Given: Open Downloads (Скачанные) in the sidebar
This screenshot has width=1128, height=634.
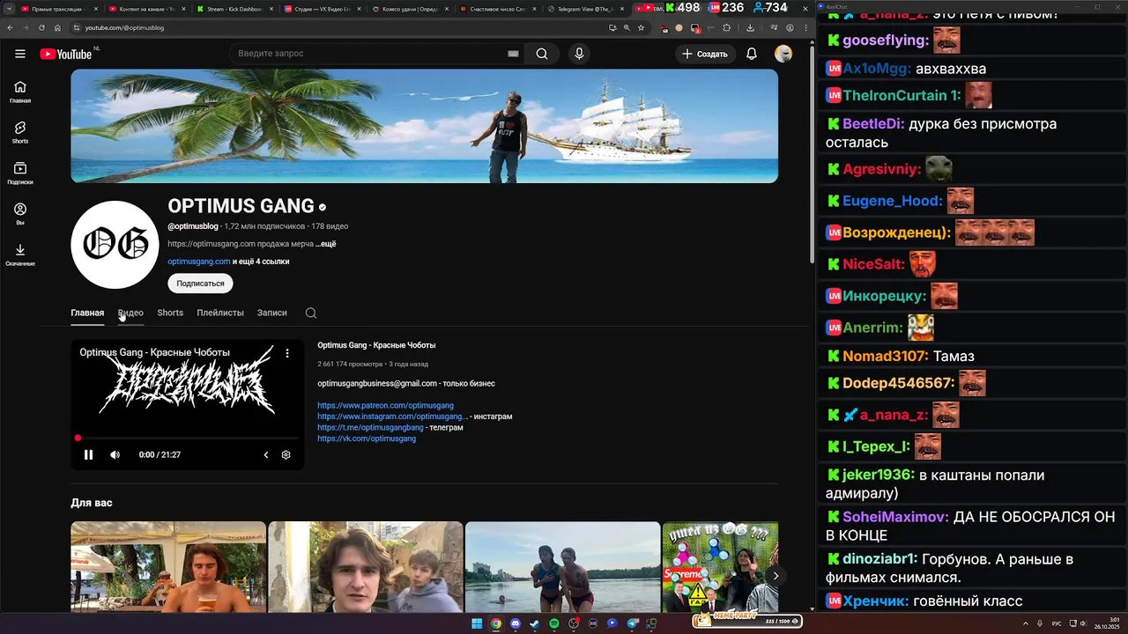Looking at the screenshot, I should (x=20, y=255).
